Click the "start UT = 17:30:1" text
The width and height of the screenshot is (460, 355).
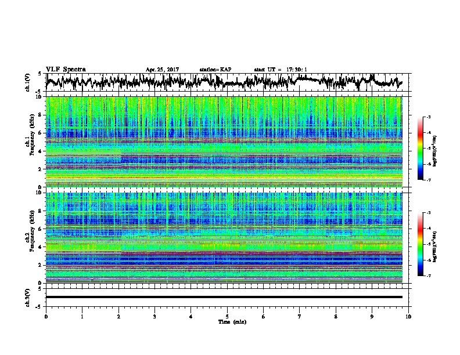pyautogui.click(x=281, y=70)
